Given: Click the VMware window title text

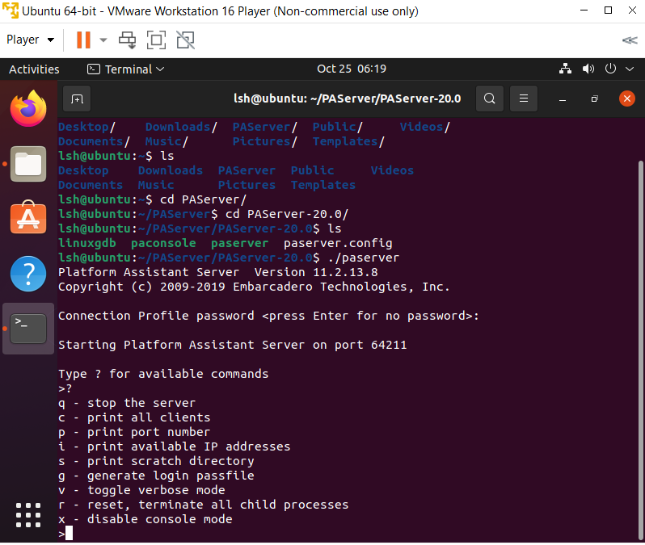Looking at the screenshot, I should click(220, 11).
